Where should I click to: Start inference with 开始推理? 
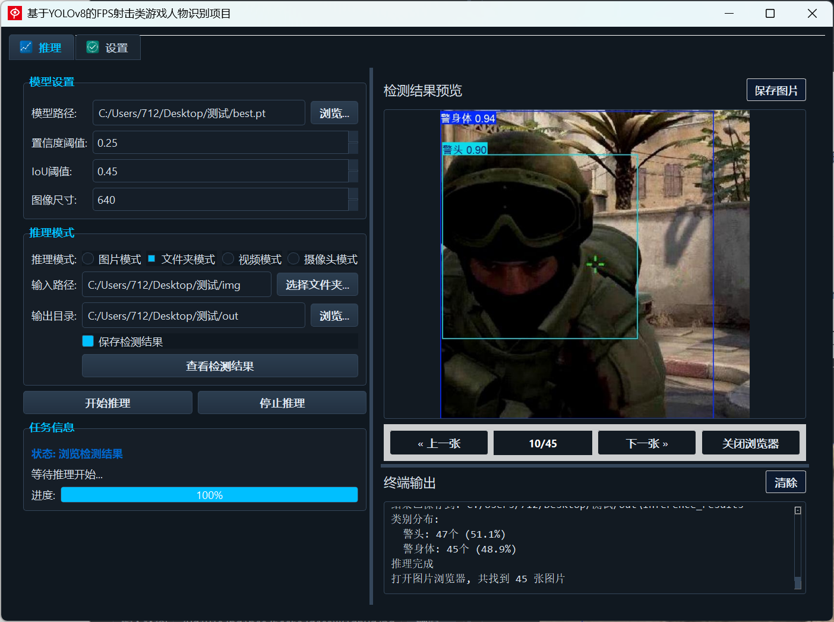click(108, 403)
